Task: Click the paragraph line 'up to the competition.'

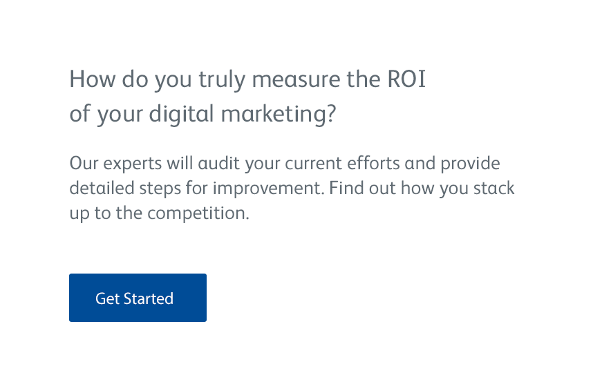Action: point(159,213)
